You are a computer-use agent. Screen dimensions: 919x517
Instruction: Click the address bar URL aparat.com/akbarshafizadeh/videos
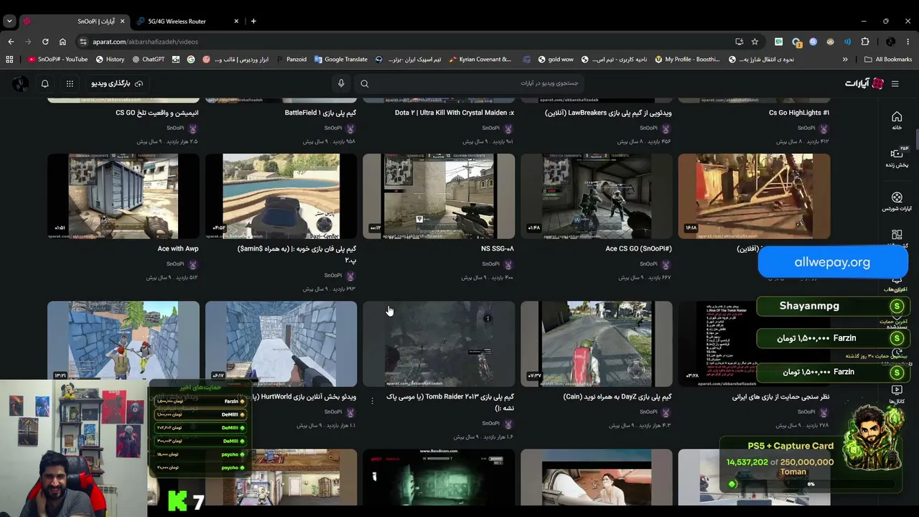145,42
